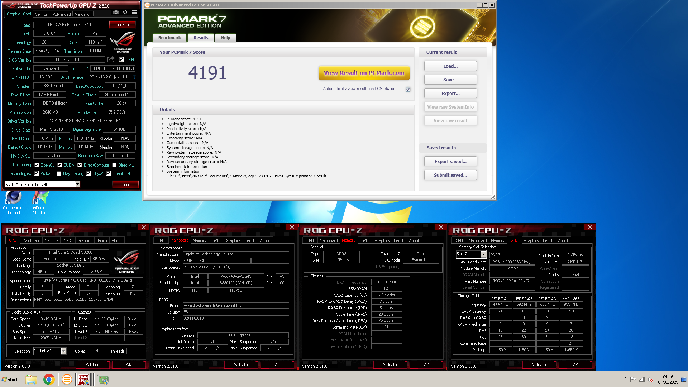Screen dimensions: 688x387
Task: Toggle the OpenGL 4.6 checkbox
Action: (x=109, y=173)
